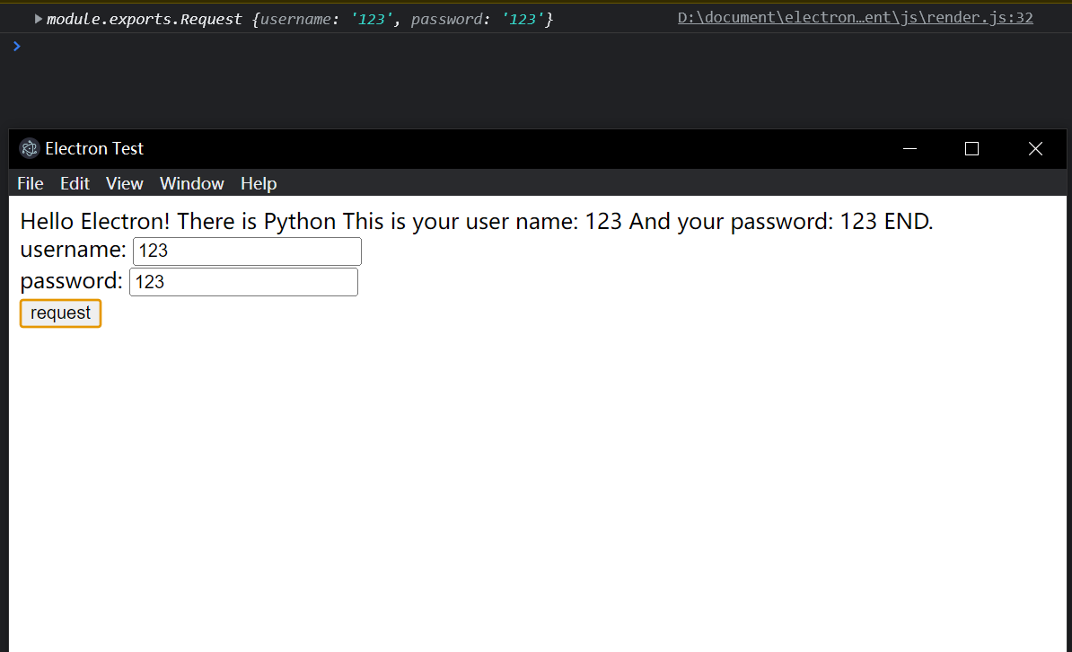Open the render.js:32 source link
The height and width of the screenshot is (652, 1072).
856,18
